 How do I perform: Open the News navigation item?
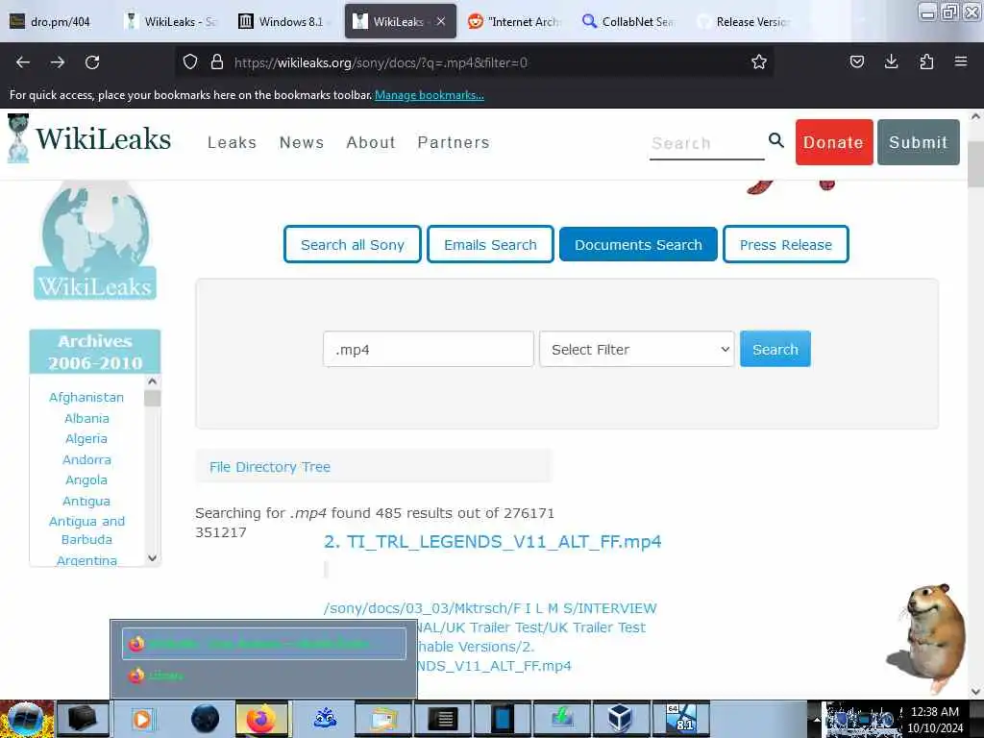coord(302,142)
